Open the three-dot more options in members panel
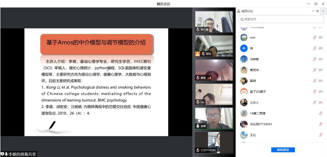 pos(314,11)
